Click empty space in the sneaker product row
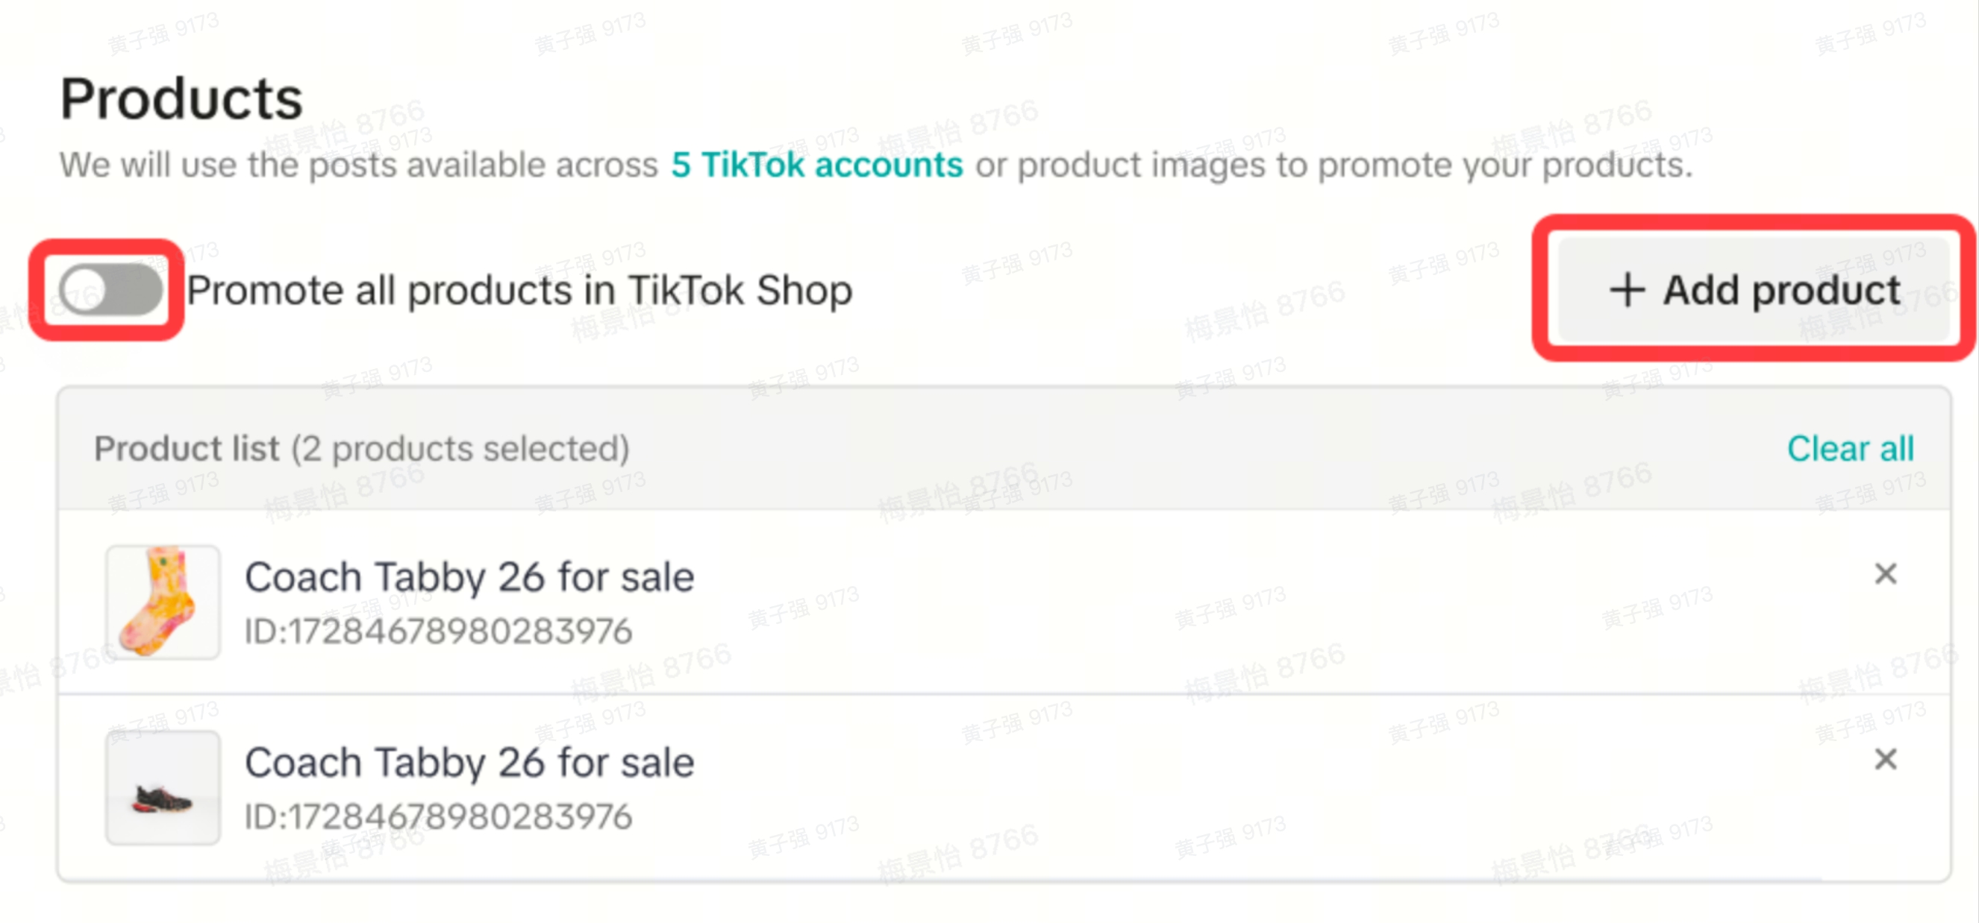 pyautogui.click(x=1229, y=788)
